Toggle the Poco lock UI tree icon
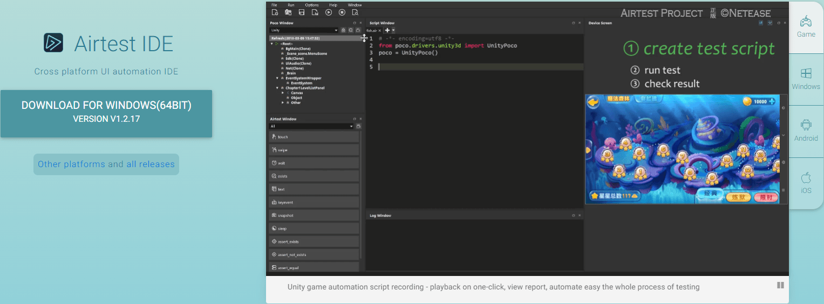The height and width of the screenshot is (304, 824). tap(343, 30)
